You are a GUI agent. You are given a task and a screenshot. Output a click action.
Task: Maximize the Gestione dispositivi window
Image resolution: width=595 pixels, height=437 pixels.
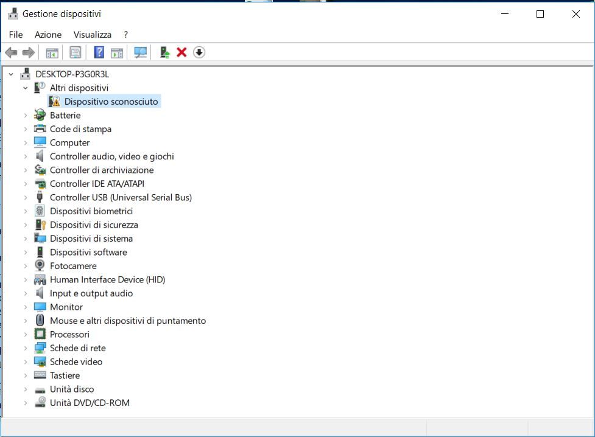(x=540, y=14)
